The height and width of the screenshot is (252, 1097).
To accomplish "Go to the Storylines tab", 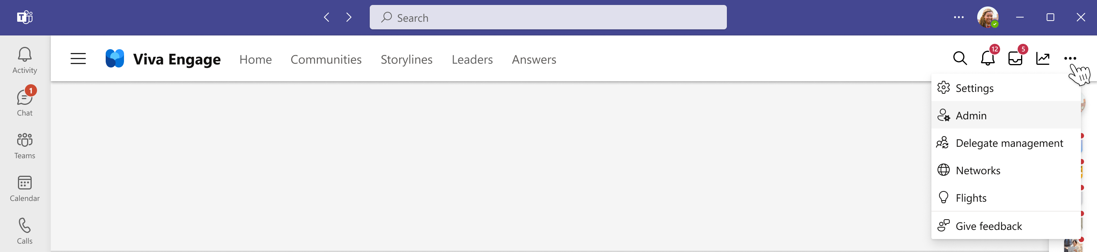I will (406, 59).
